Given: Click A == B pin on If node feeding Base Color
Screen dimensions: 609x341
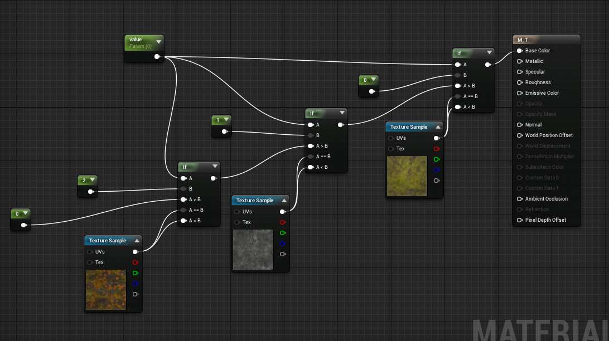Looking at the screenshot, I should point(458,96).
